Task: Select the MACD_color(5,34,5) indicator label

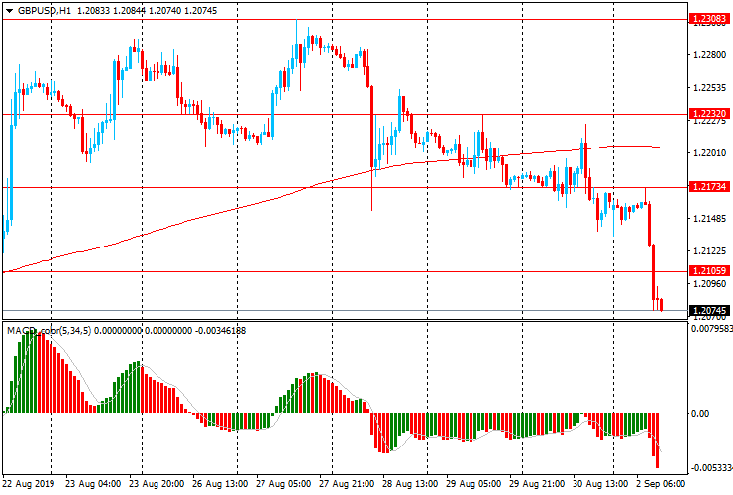Action: coord(50,331)
